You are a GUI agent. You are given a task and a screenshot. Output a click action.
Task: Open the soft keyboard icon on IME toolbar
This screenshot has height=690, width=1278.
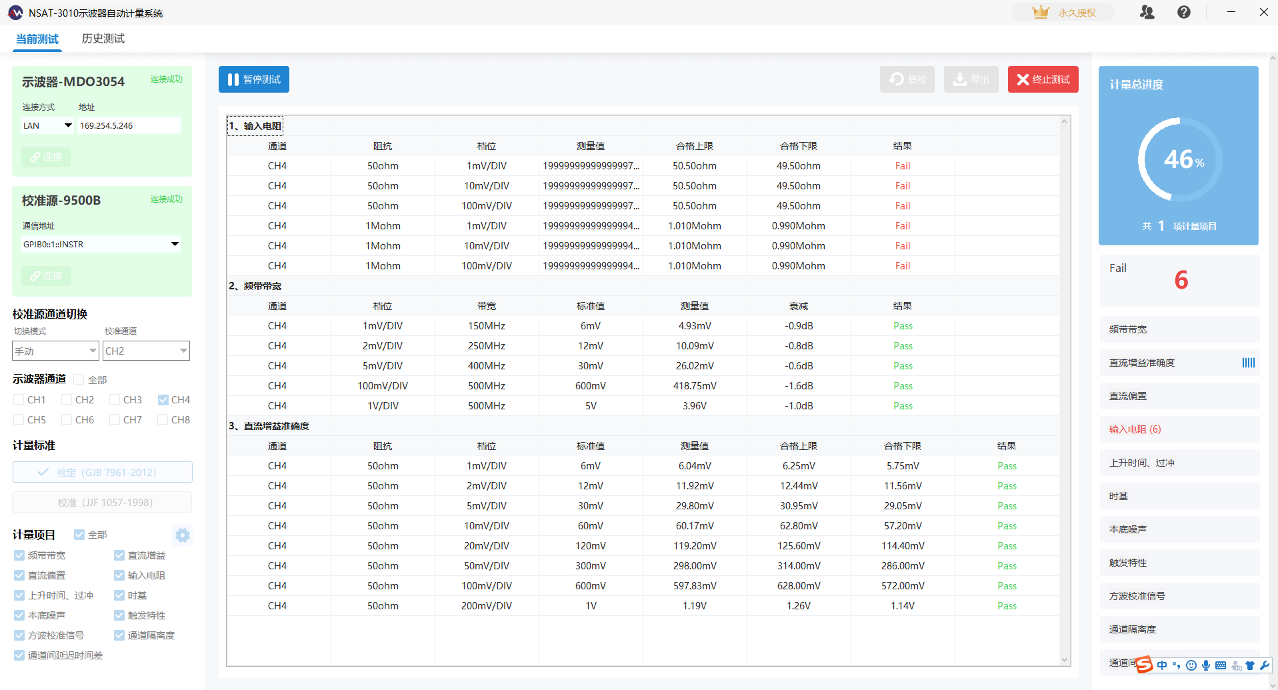click(x=1221, y=665)
